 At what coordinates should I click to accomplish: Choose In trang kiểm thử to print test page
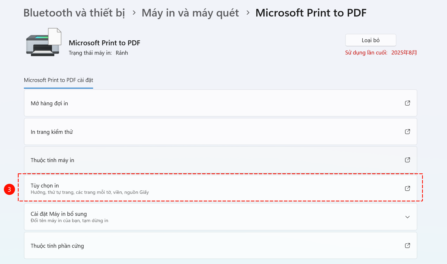[52, 132]
